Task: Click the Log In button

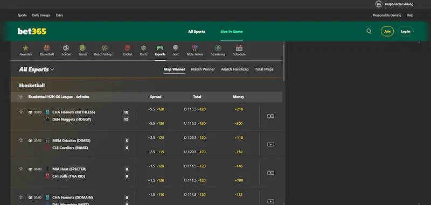Action: point(406,32)
